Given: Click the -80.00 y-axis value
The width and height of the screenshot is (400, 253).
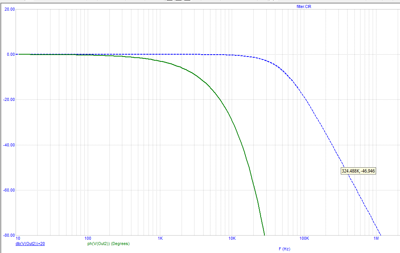Looking at the screenshot, I should coord(9,236).
